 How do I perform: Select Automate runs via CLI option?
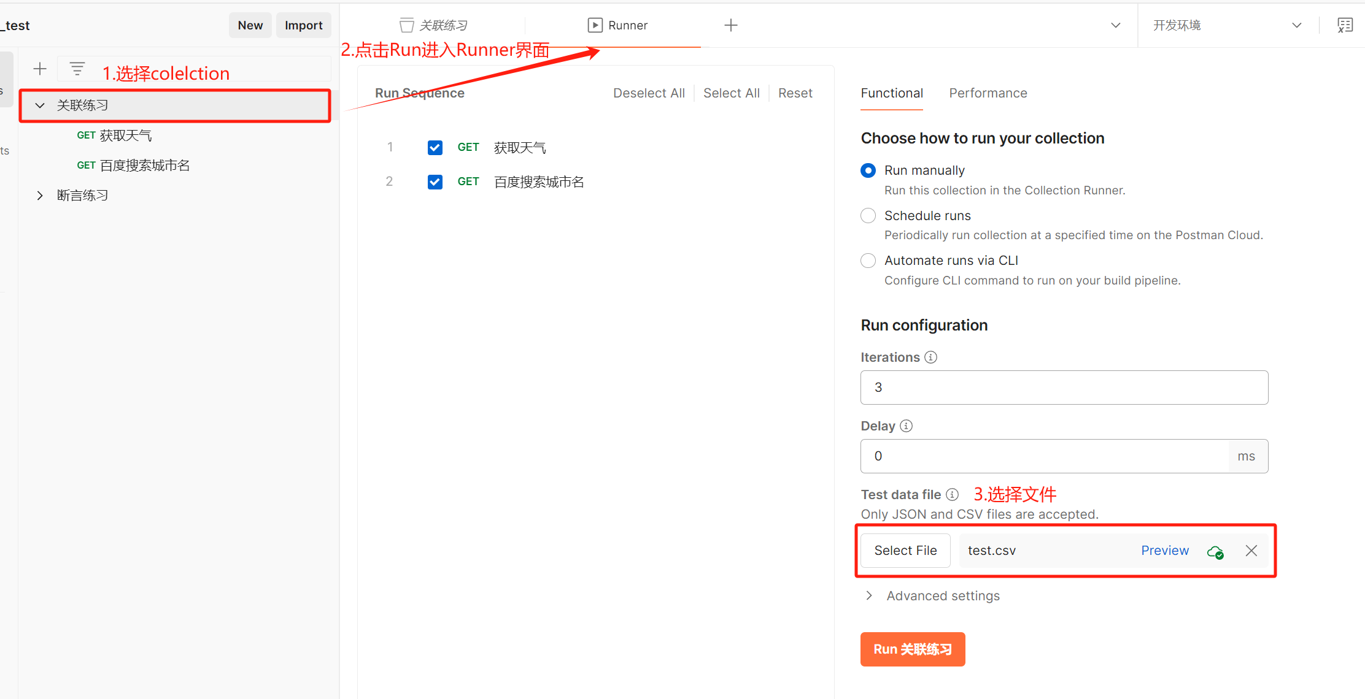(x=868, y=261)
